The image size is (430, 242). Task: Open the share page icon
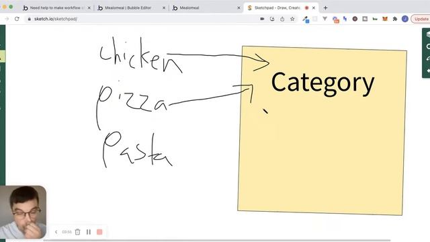click(x=282, y=19)
